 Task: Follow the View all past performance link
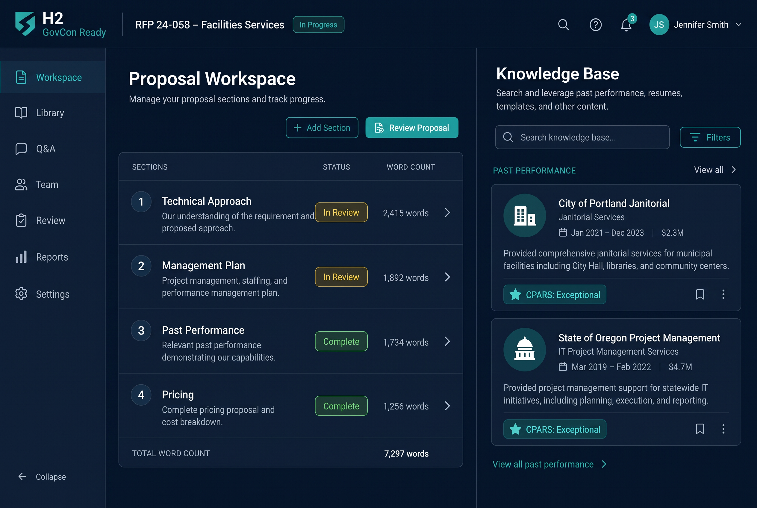tap(549, 464)
